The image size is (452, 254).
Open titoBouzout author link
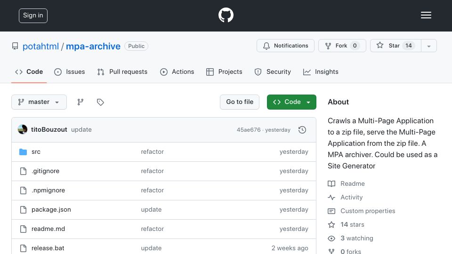(49, 130)
